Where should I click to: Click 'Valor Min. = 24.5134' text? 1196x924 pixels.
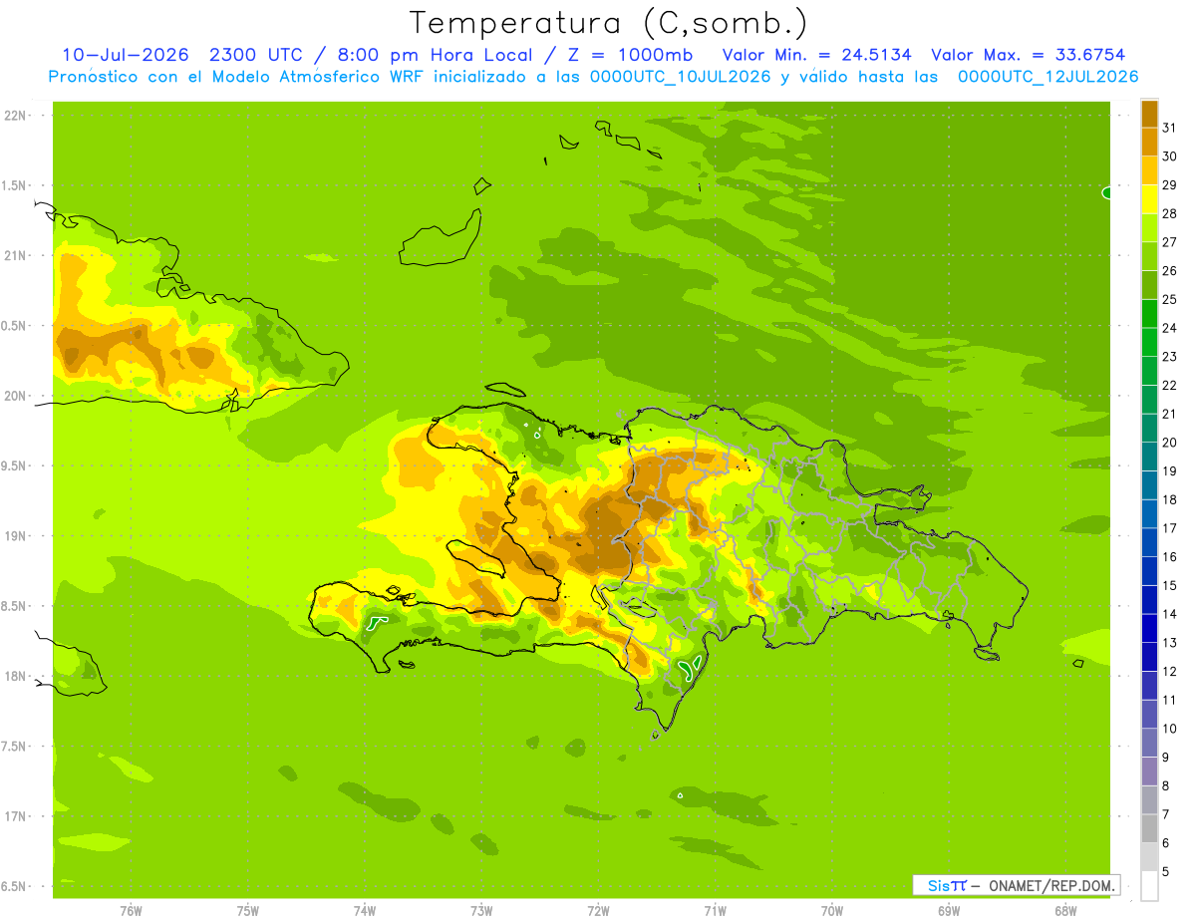817,55
